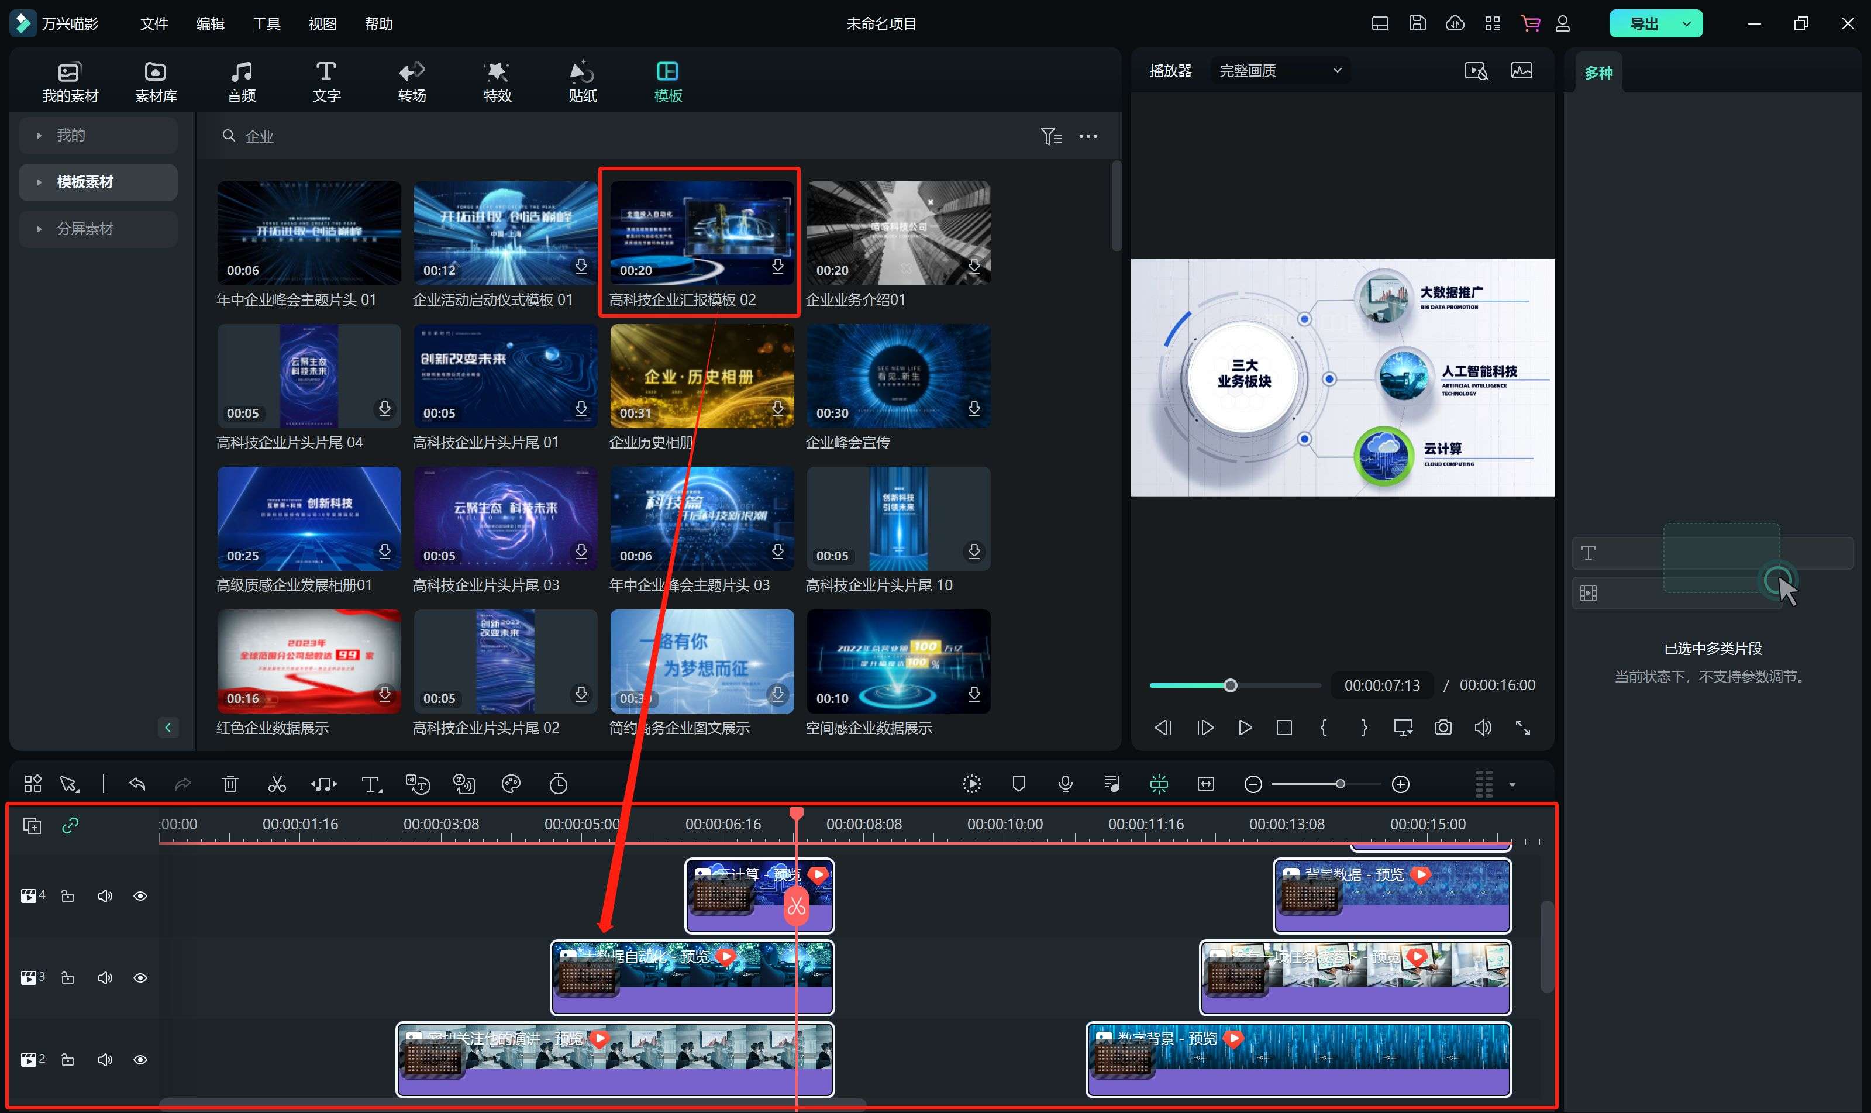Click the 导出 export button
This screenshot has height=1113, width=1871.
[x=1643, y=24]
